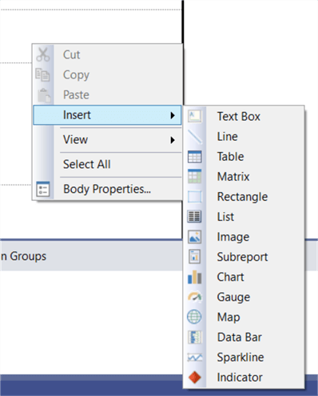Screen dimensions: 318x396
Task: Insert a Subreport item
Action: click(x=242, y=257)
